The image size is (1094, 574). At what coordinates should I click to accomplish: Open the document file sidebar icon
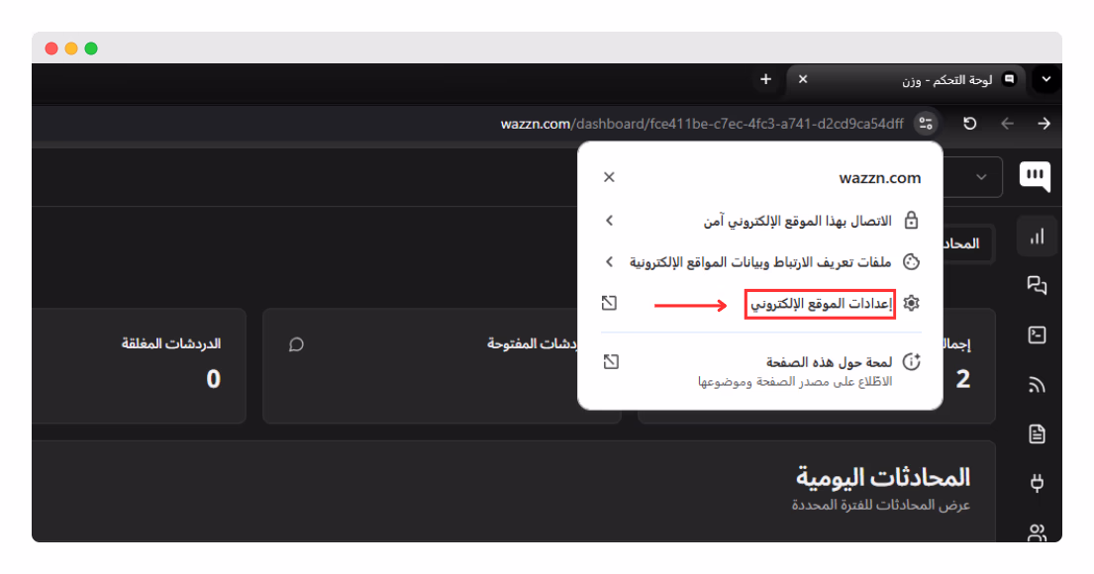pos(1037,433)
